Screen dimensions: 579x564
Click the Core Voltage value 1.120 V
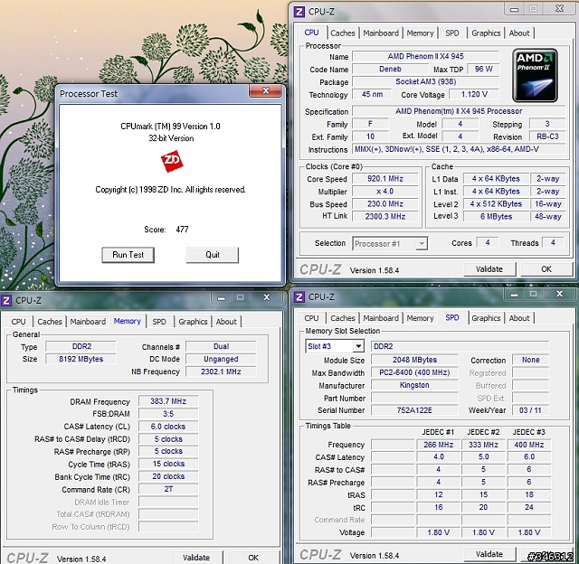[x=474, y=94]
